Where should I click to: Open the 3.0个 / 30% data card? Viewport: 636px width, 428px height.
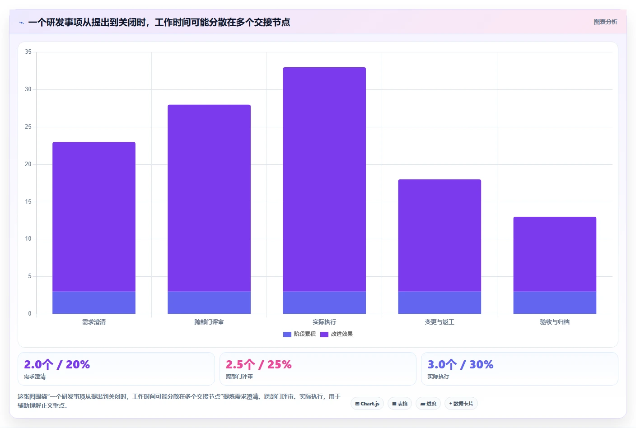click(519, 369)
